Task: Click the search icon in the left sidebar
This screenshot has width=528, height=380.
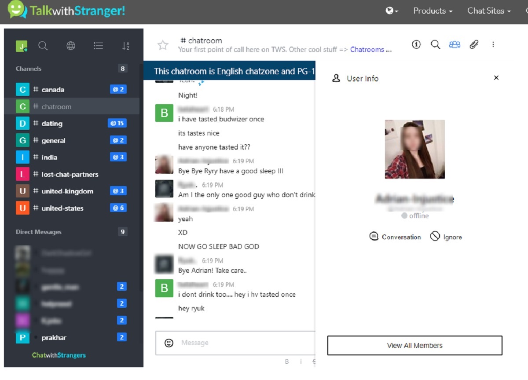Action: (x=43, y=46)
